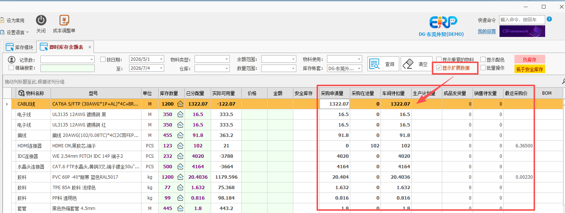Click the 1179.596 cell

tap(226, 177)
